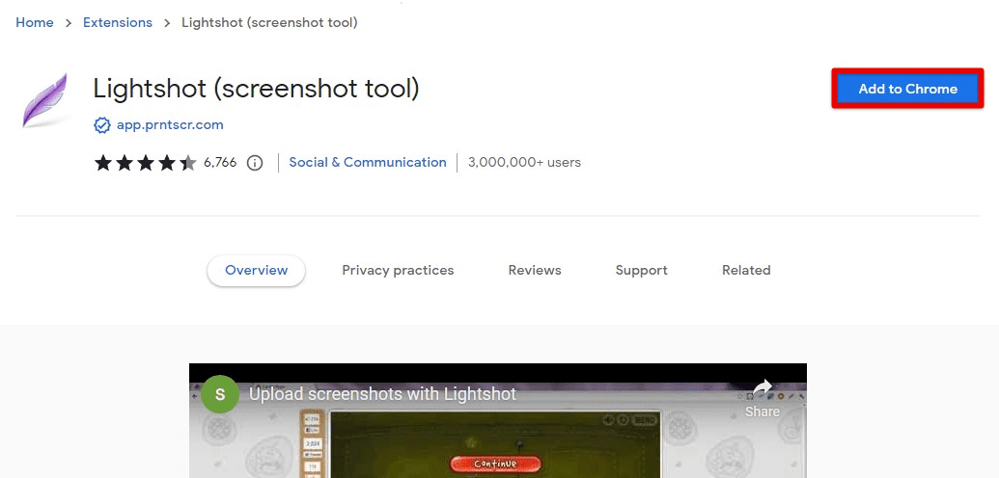
Task: Open the rating info circle icon
Action: pos(255,163)
